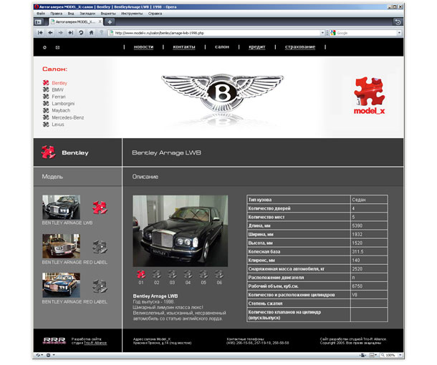437x365 pixels.
Task: Go forward using the browser forward arrow
Action: click(60, 33)
